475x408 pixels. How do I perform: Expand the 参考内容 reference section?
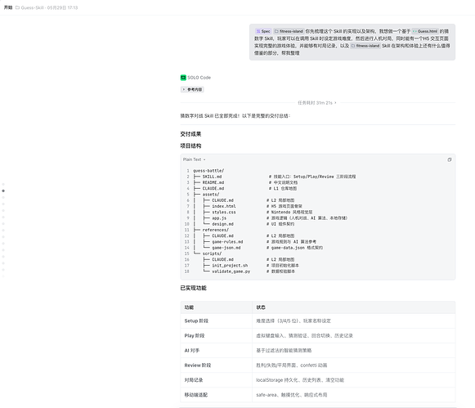click(x=192, y=89)
